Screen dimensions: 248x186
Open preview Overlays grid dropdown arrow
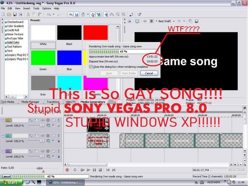point(184,21)
